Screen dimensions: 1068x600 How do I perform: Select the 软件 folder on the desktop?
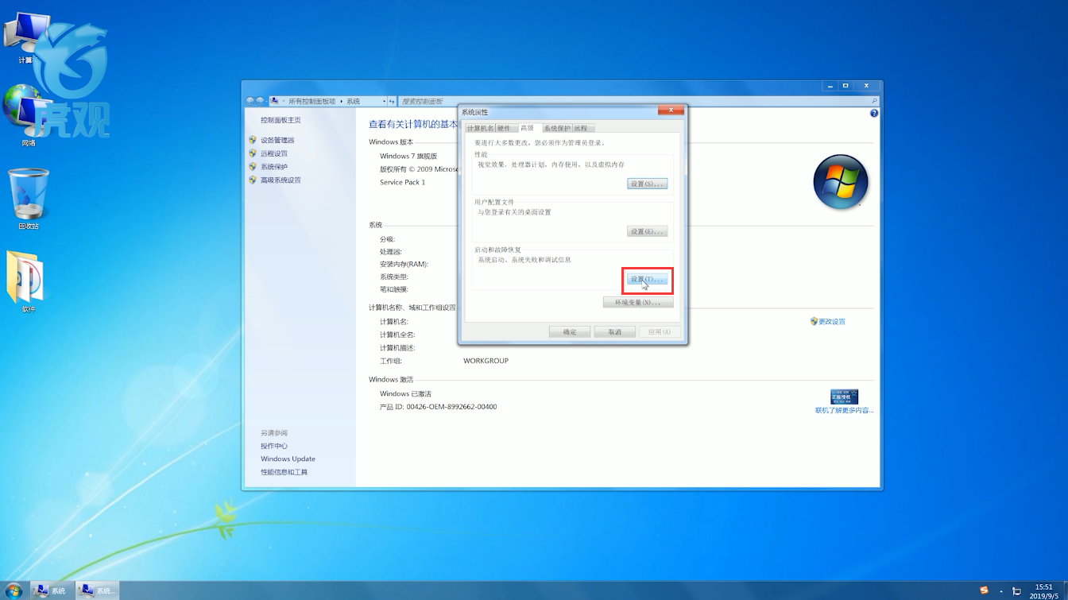tap(29, 281)
